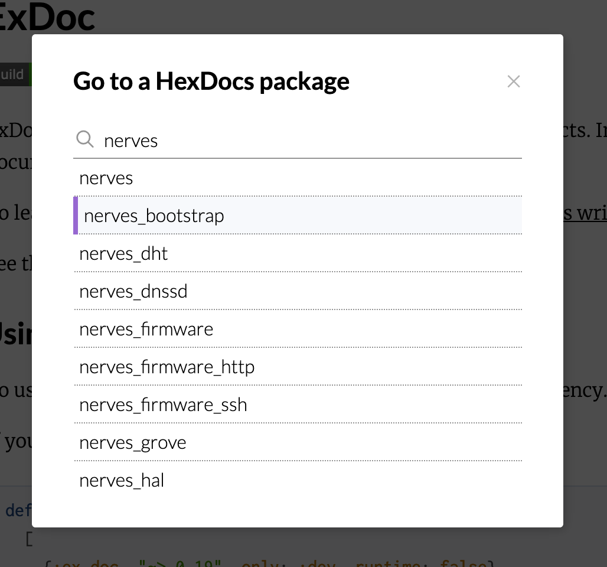The image size is (607, 567).
Task: Close the HexDocs package dialog
Action: [x=514, y=82]
